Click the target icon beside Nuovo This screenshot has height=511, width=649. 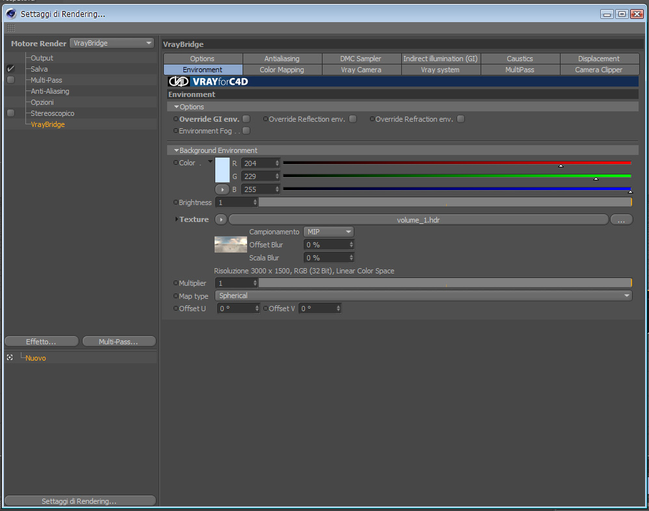pyautogui.click(x=10, y=357)
